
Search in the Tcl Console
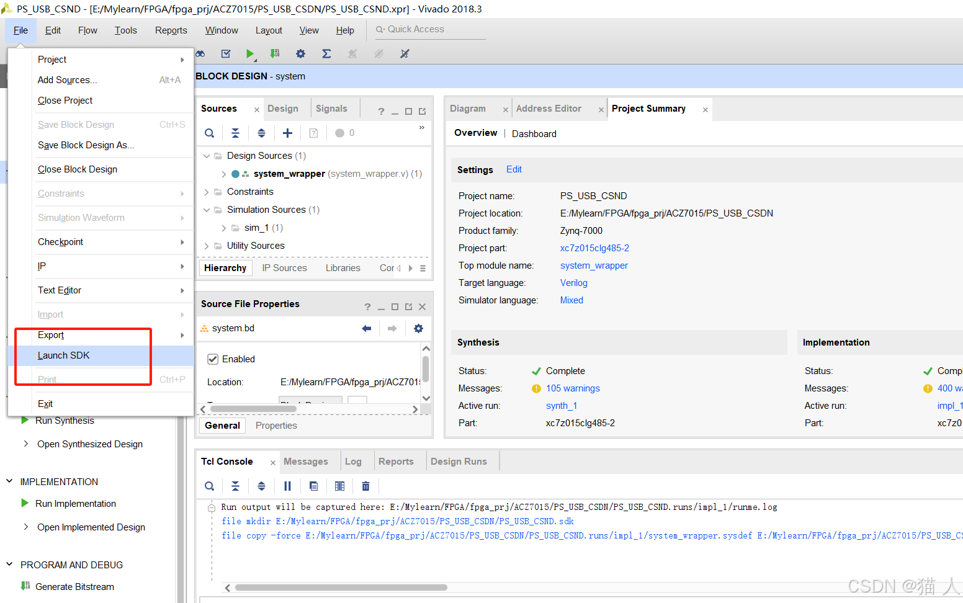click(210, 486)
